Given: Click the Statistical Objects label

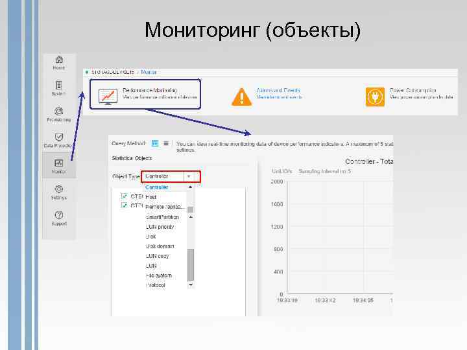Looking at the screenshot, I should click(x=132, y=158).
